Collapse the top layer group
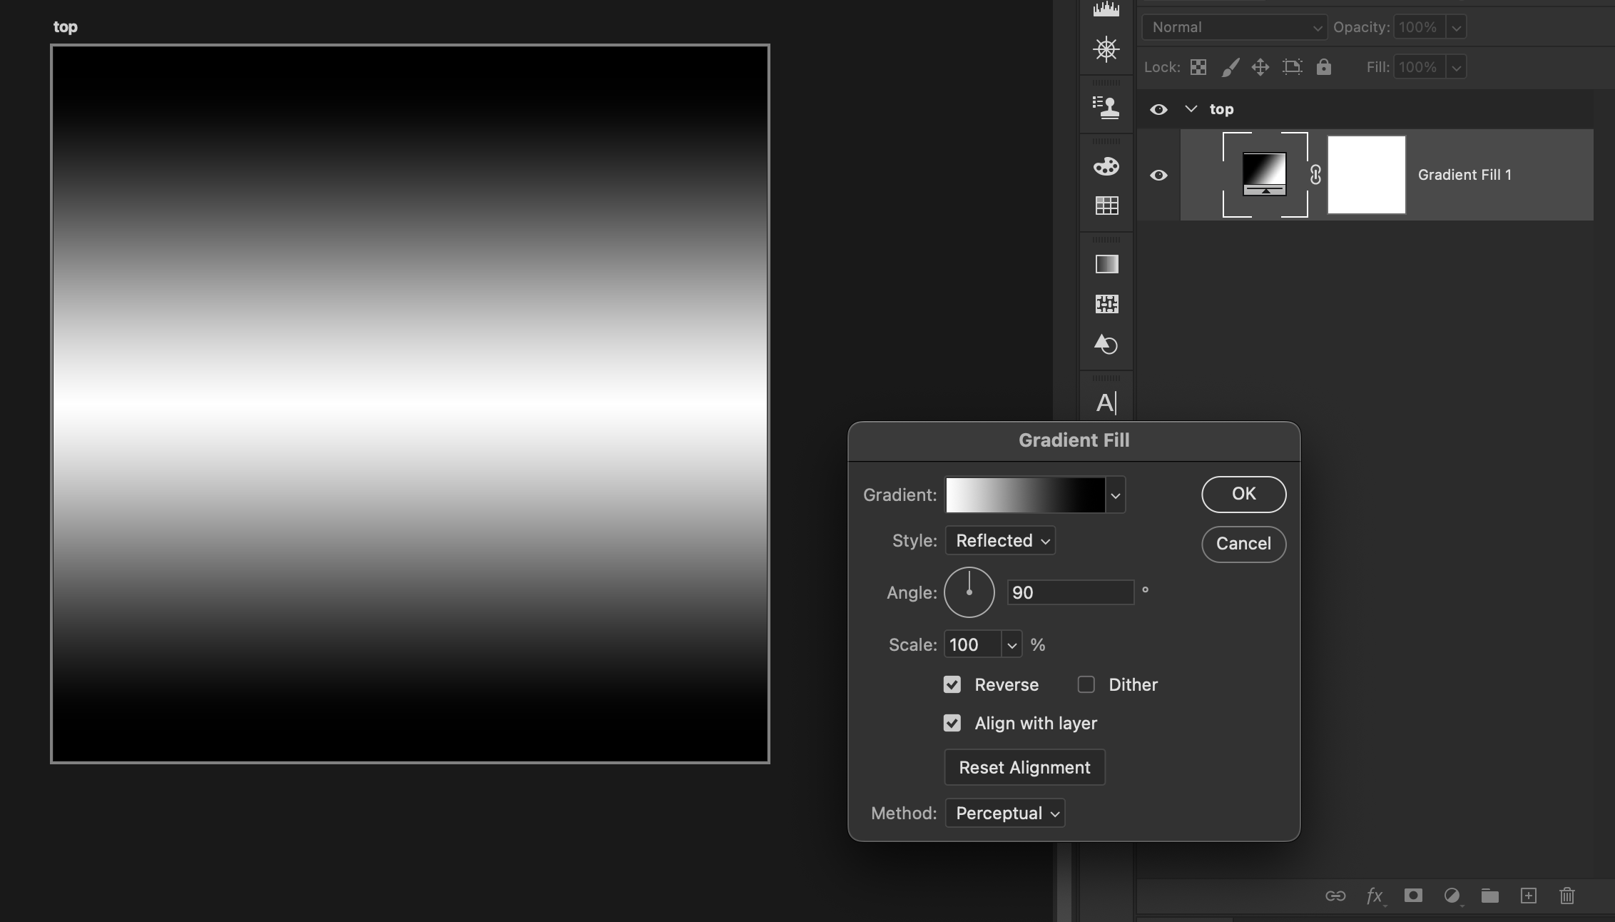The image size is (1615, 922). coord(1190,108)
